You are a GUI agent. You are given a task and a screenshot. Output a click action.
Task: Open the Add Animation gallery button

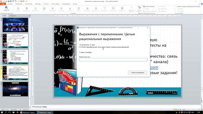pos(139,9)
